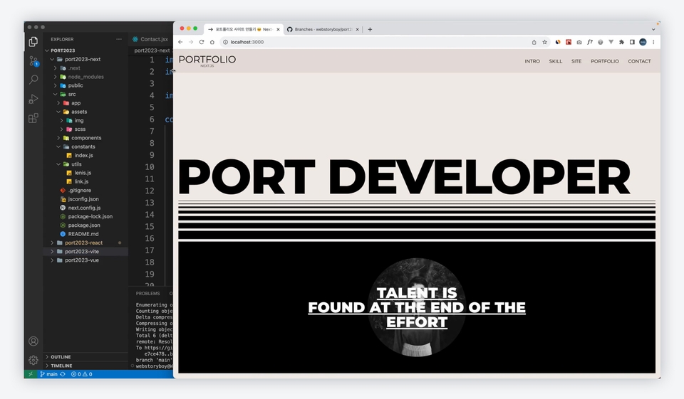Expand the components folder
The width and height of the screenshot is (684, 399).
(58, 138)
